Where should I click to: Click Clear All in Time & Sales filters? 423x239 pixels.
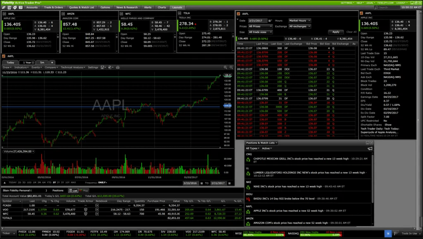(x=352, y=32)
